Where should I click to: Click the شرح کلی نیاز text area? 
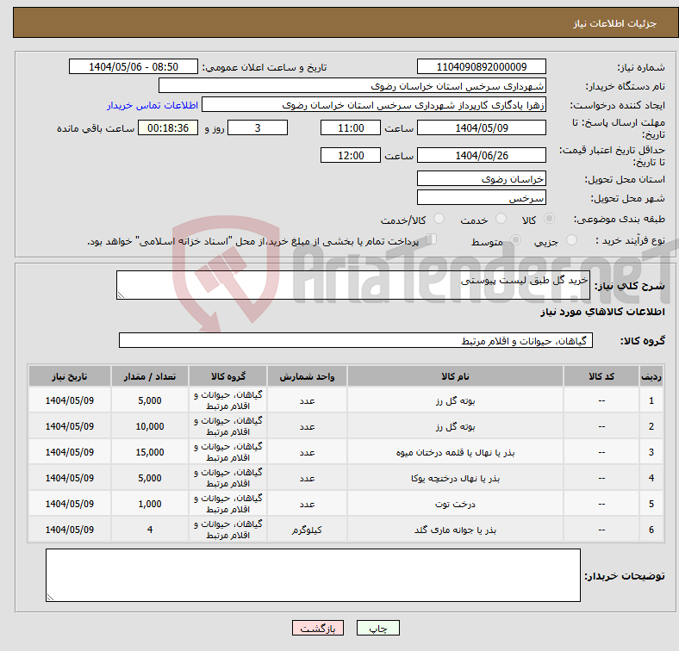(x=353, y=285)
